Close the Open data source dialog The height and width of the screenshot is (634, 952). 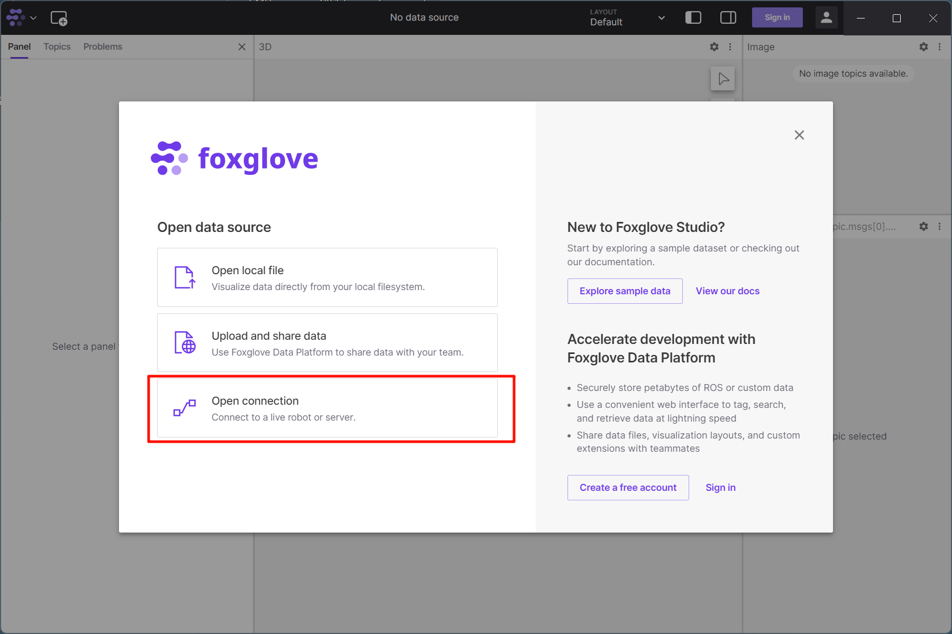click(799, 135)
